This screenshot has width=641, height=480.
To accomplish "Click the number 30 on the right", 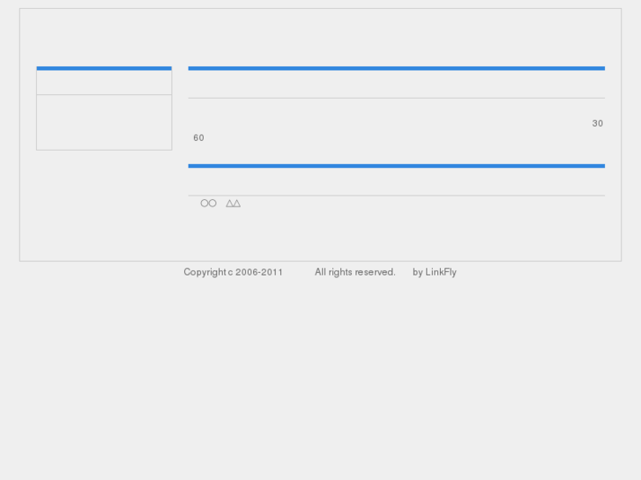I will tap(598, 124).
